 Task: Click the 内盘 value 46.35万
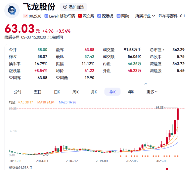pos(135,64)
